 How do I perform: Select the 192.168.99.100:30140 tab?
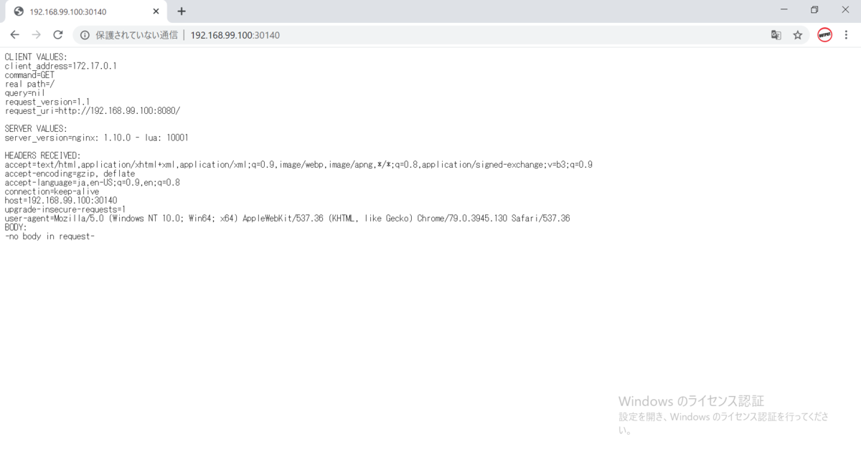[86, 11]
